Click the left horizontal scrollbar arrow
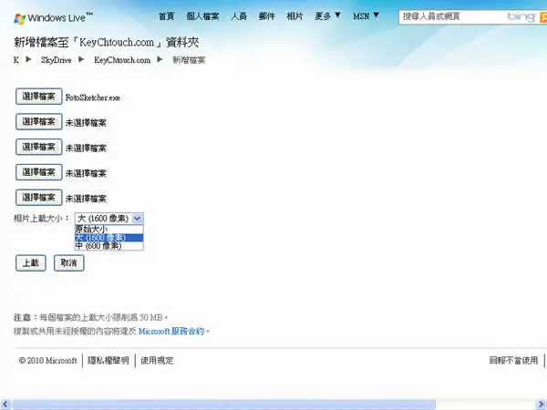 (5, 405)
